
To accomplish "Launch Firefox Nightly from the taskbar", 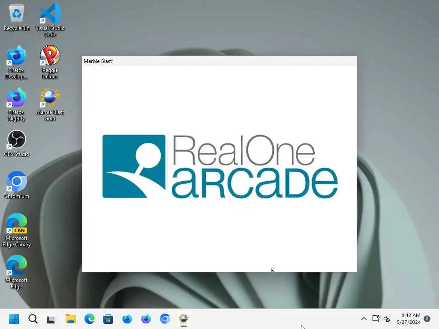I will click(146, 319).
